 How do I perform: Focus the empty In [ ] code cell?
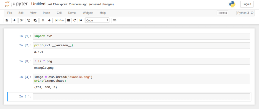pyautogui.click(x=141, y=97)
